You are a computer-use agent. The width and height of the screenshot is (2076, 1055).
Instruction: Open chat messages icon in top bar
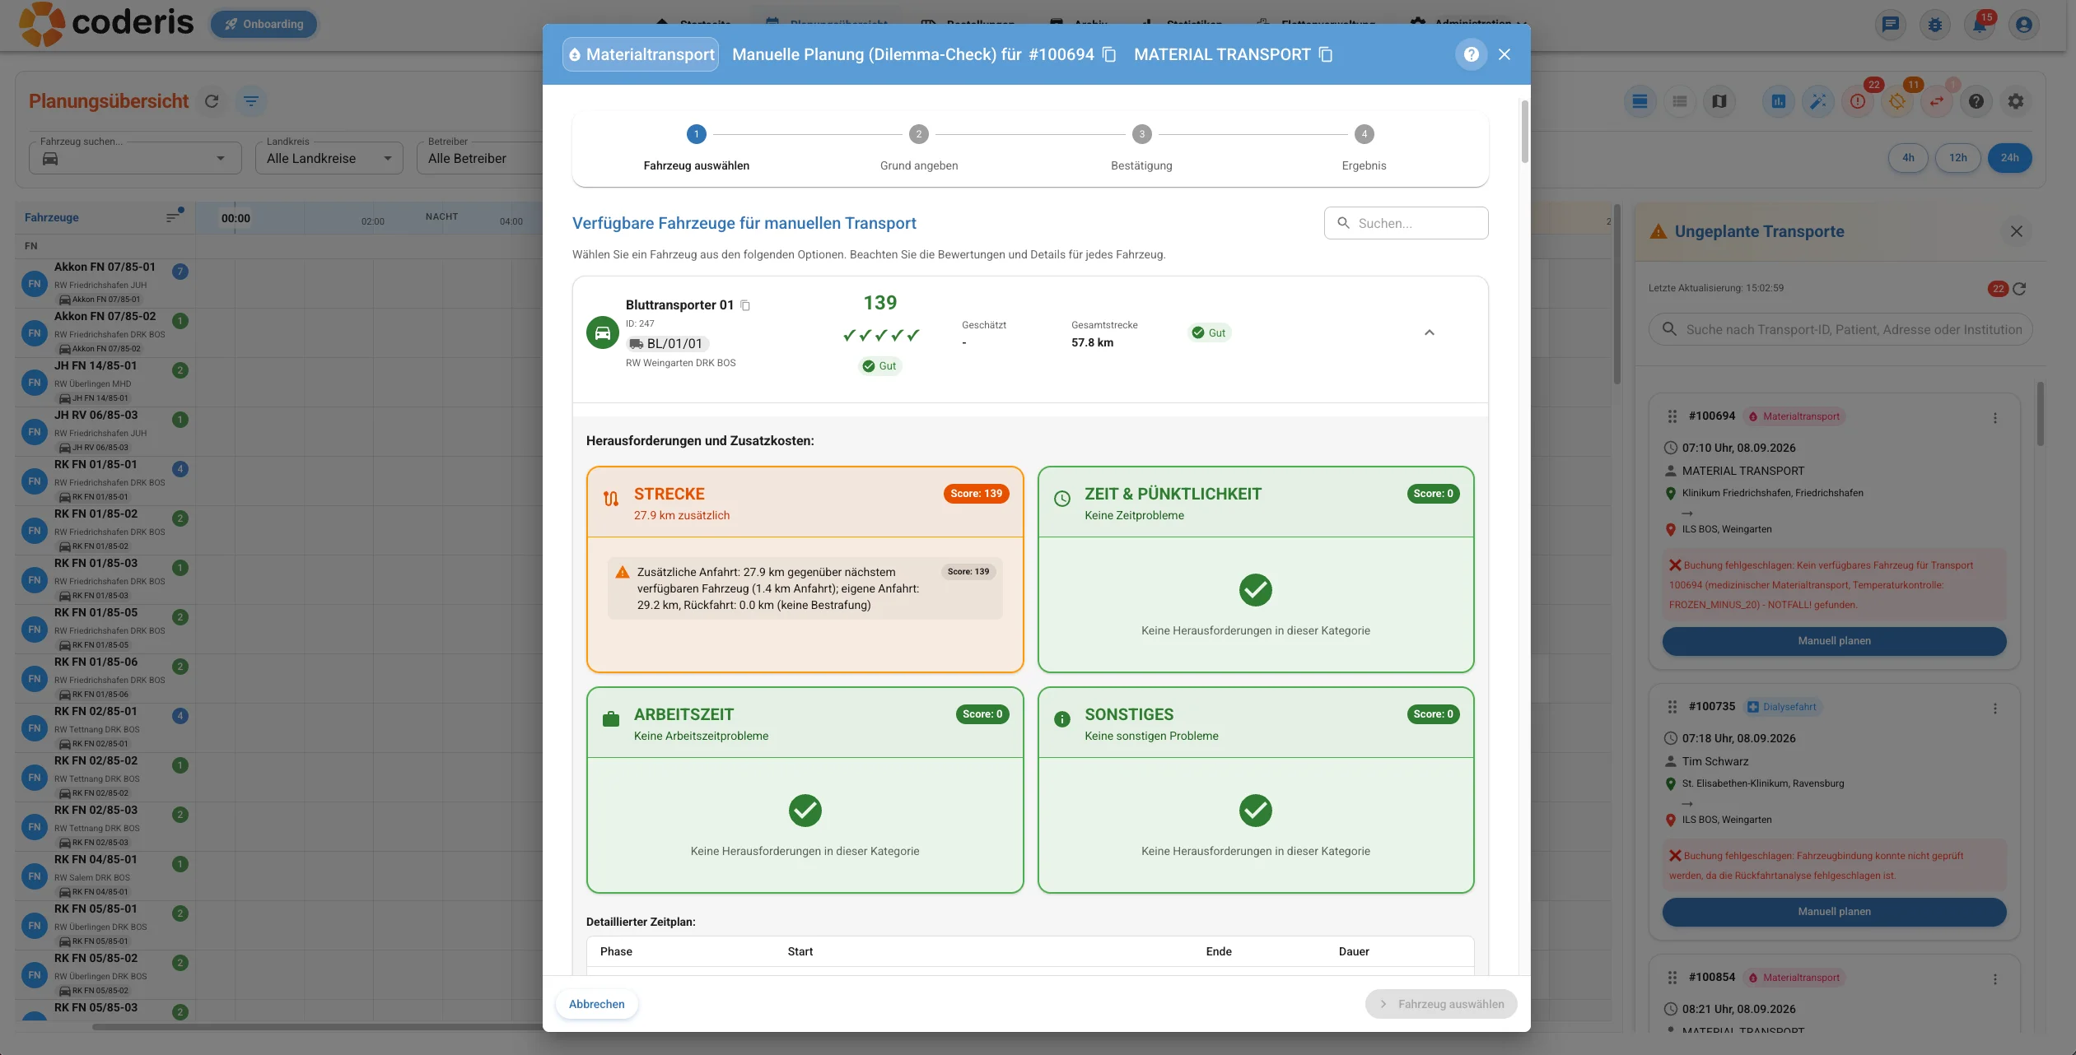pyautogui.click(x=1891, y=25)
